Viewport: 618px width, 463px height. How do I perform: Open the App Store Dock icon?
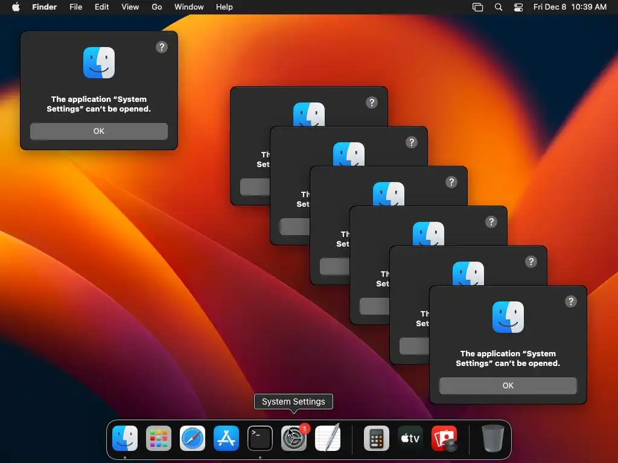[226, 438]
